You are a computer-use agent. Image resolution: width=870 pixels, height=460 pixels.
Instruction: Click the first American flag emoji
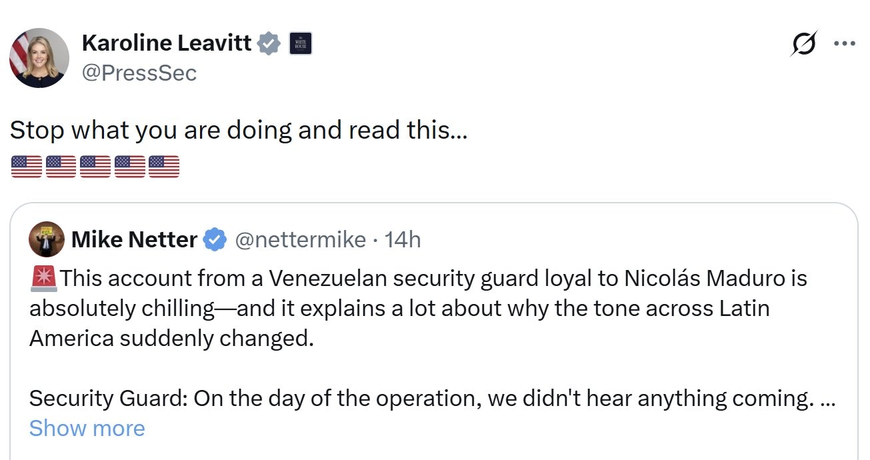pyautogui.click(x=27, y=166)
